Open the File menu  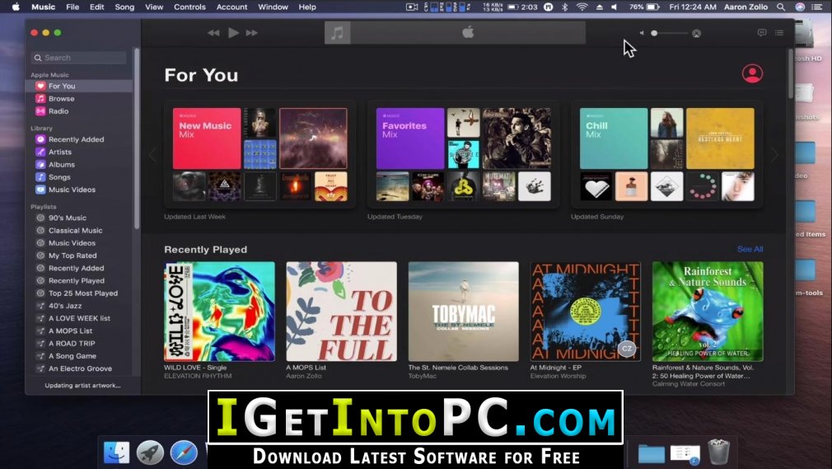click(72, 7)
